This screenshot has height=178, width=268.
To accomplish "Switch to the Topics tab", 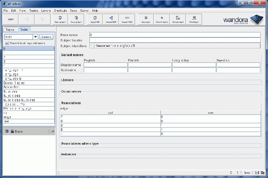I will 10,30.
